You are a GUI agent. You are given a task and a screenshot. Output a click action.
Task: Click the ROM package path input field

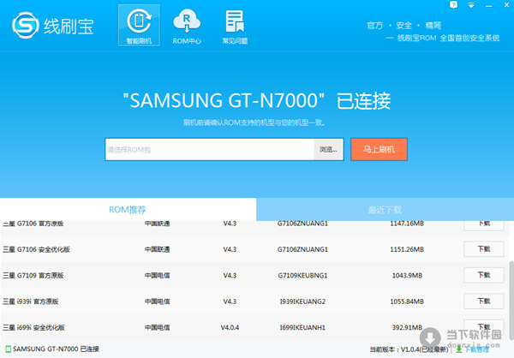(210, 150)
